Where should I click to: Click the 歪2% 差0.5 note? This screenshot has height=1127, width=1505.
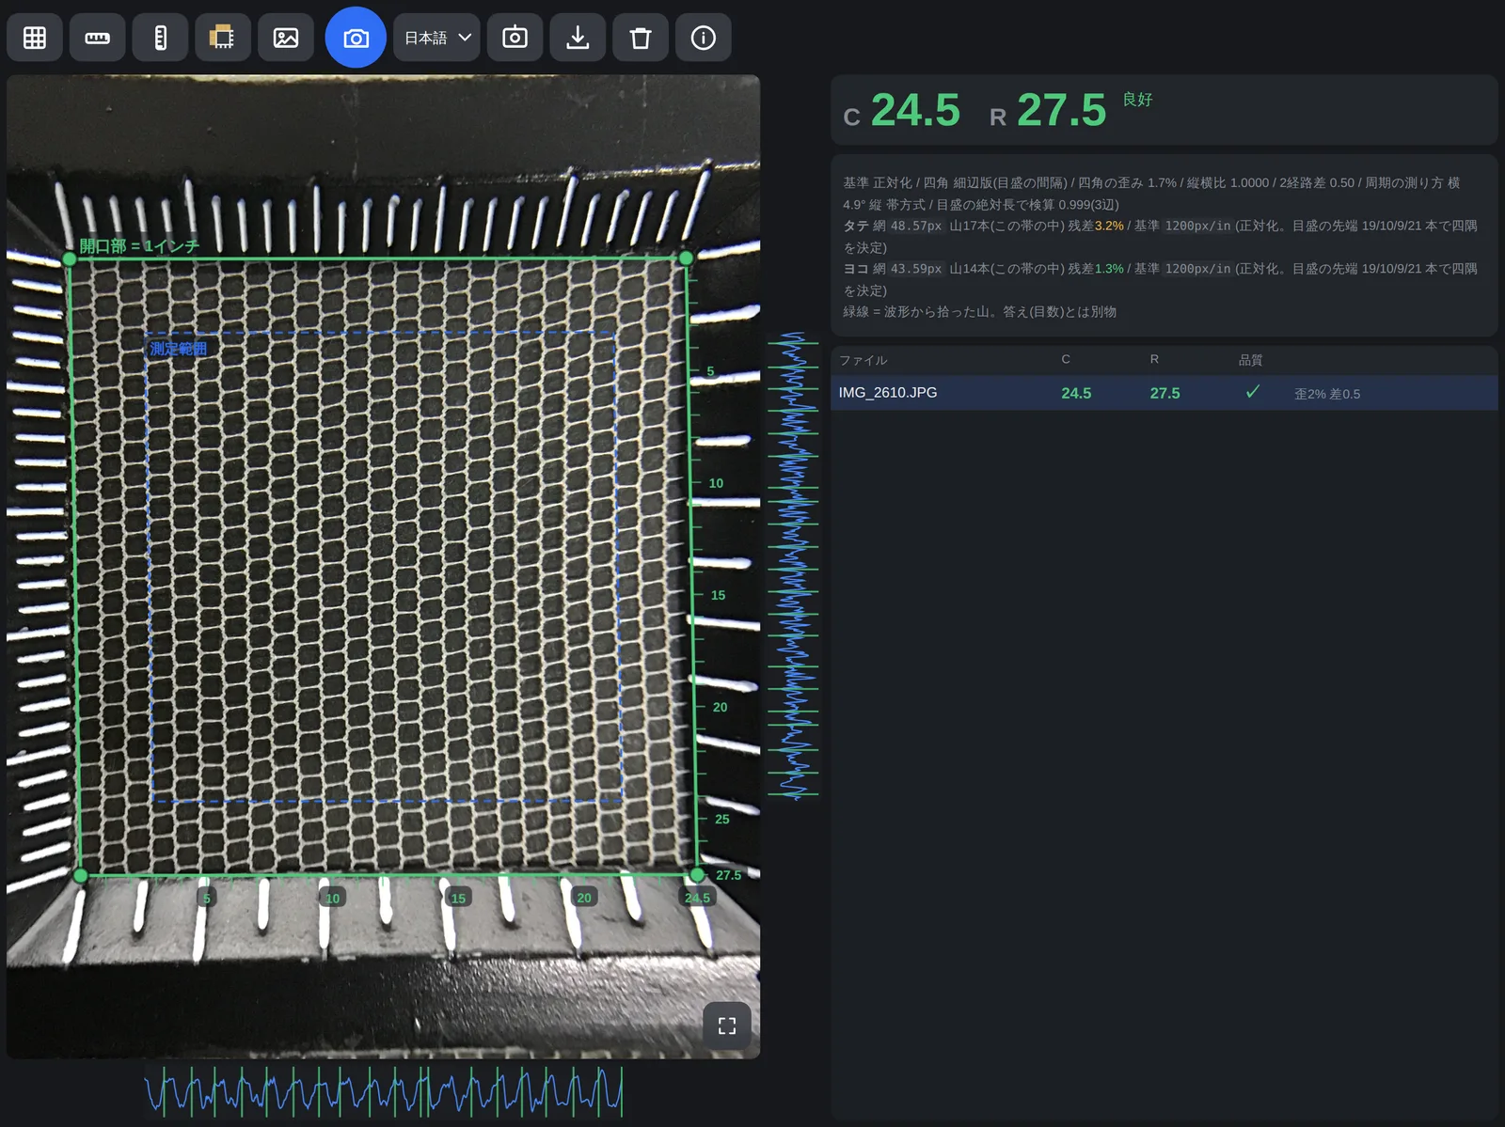point(1327,394)
